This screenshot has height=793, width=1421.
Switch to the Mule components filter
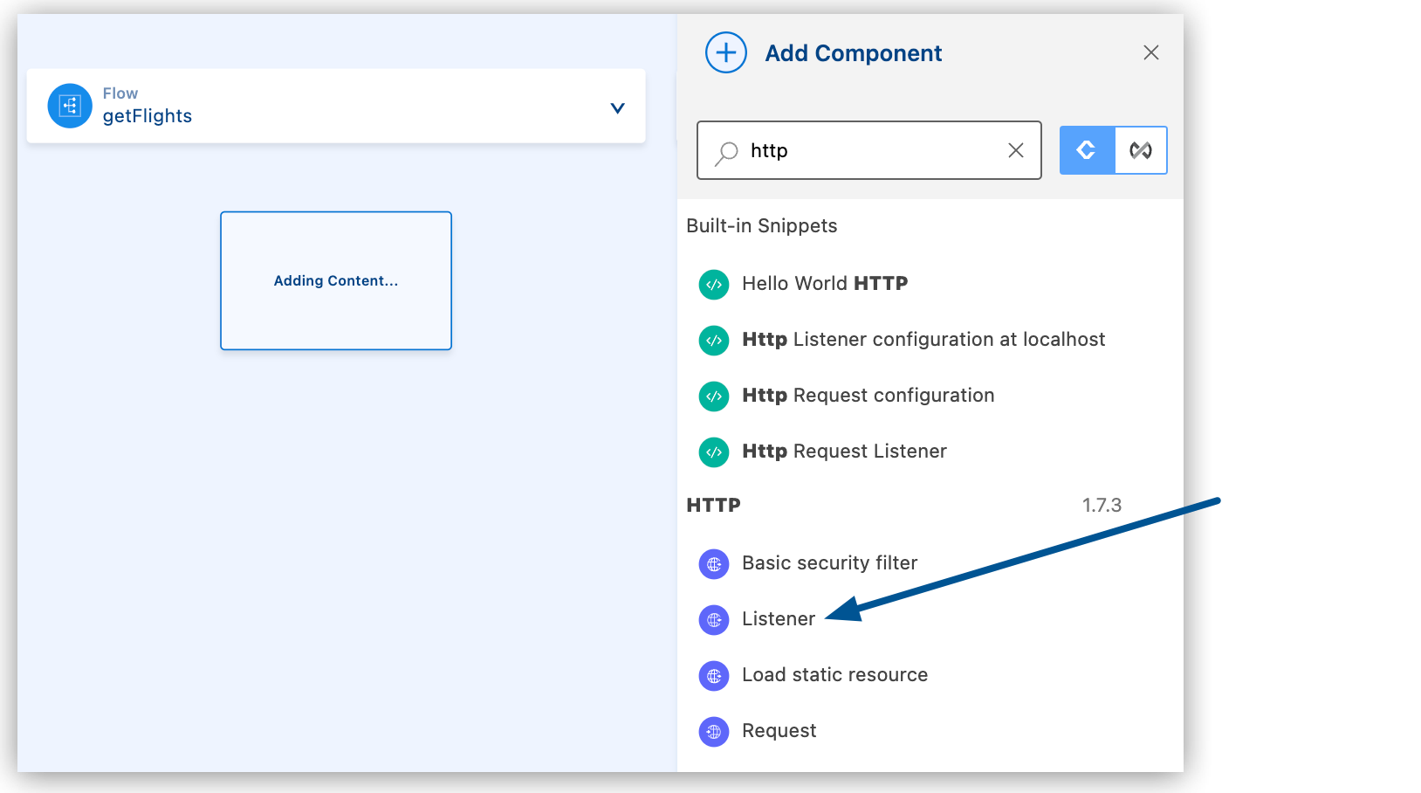tap(1140, 149)
